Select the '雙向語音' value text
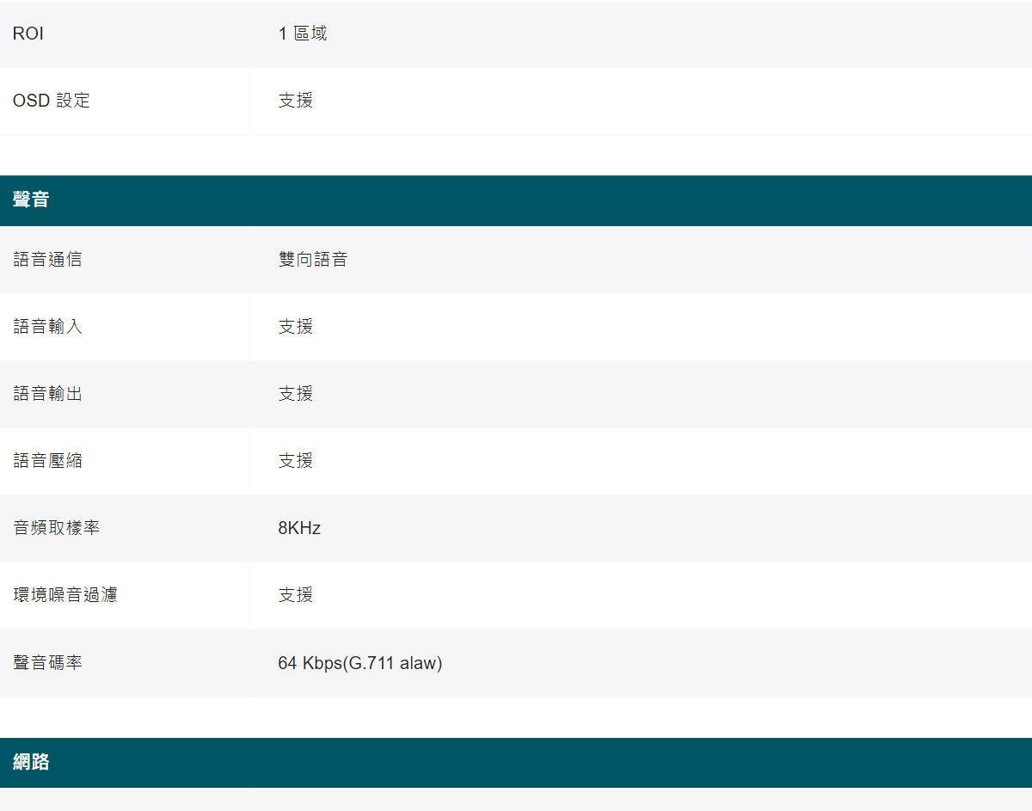 pos(312,259)
